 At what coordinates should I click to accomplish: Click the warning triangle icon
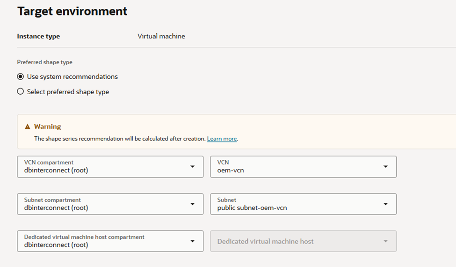[28, 126]
